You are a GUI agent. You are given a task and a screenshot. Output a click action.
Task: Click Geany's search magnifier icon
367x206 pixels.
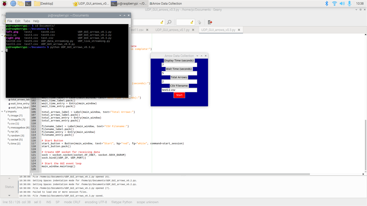coord(169,22)
